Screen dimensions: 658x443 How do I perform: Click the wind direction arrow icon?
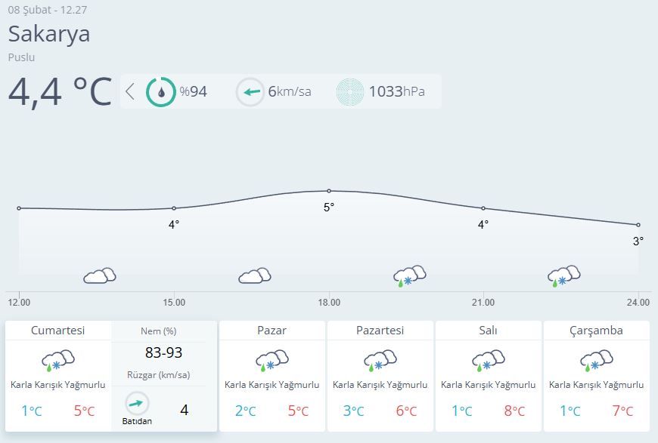click(250, 92)
